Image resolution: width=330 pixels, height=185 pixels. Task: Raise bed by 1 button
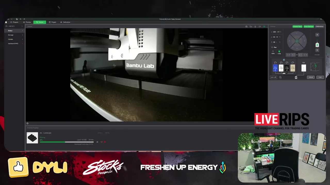click(293, 55)
